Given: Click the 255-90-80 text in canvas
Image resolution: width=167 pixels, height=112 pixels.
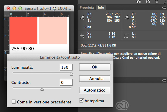Looking at the screenshot, I should pyautogui.click(x=22, y=49).
